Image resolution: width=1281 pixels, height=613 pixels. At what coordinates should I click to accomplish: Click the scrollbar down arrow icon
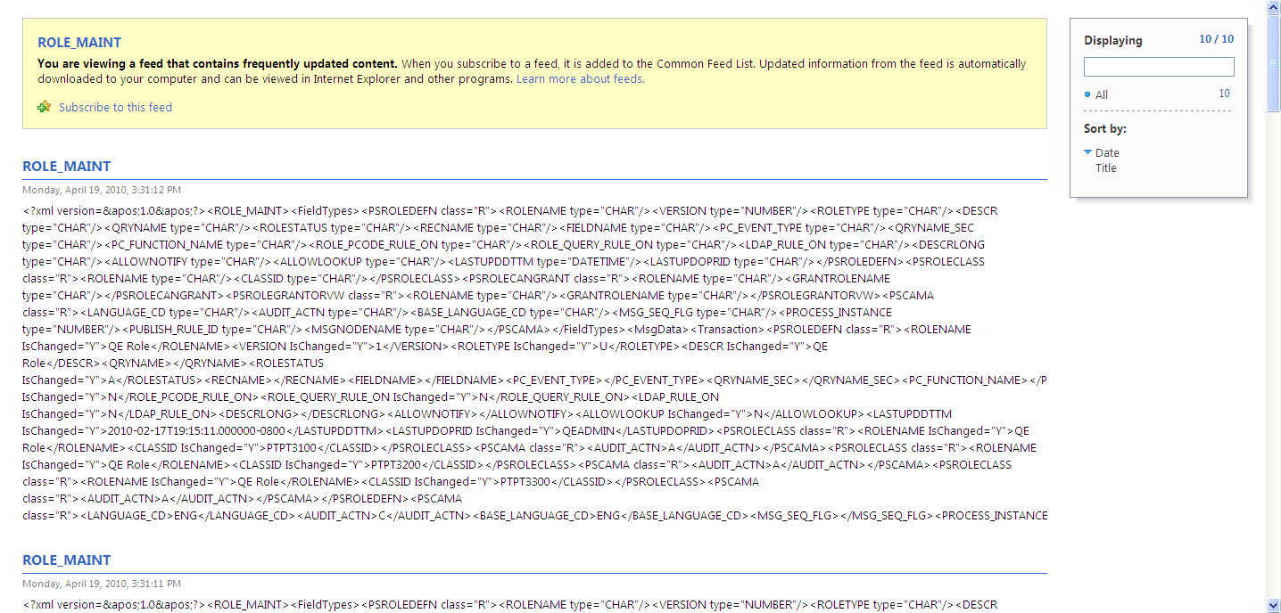tap(1274, 607)
